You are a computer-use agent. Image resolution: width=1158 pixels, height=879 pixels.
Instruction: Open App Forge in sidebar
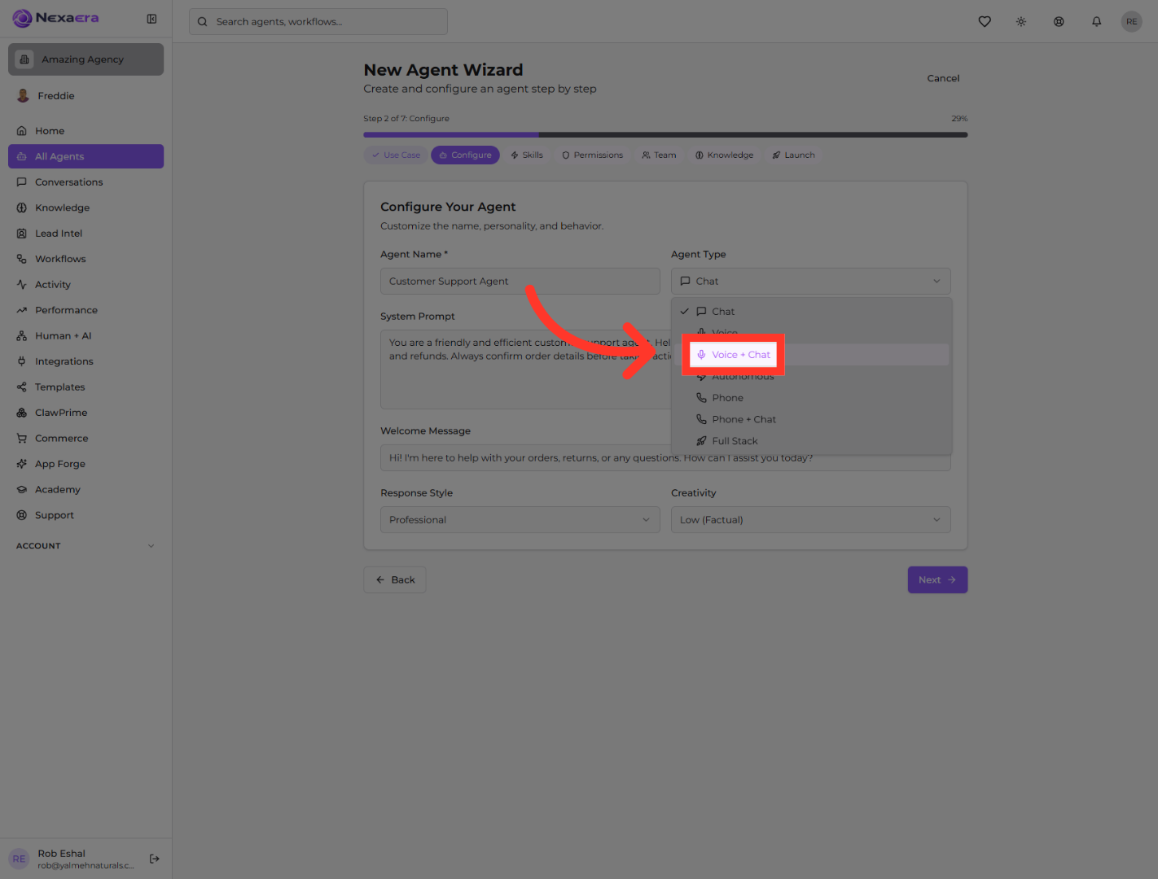86,464
